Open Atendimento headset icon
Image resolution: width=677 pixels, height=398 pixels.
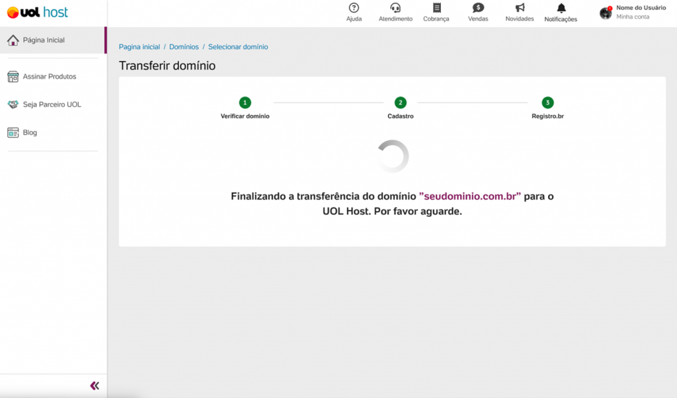(x=395, y=8)
